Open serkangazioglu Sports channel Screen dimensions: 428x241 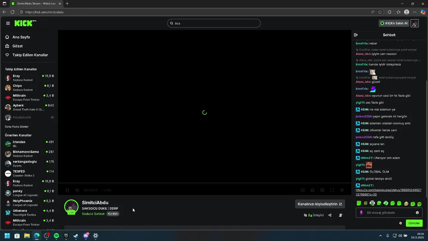tap(29, 163)
